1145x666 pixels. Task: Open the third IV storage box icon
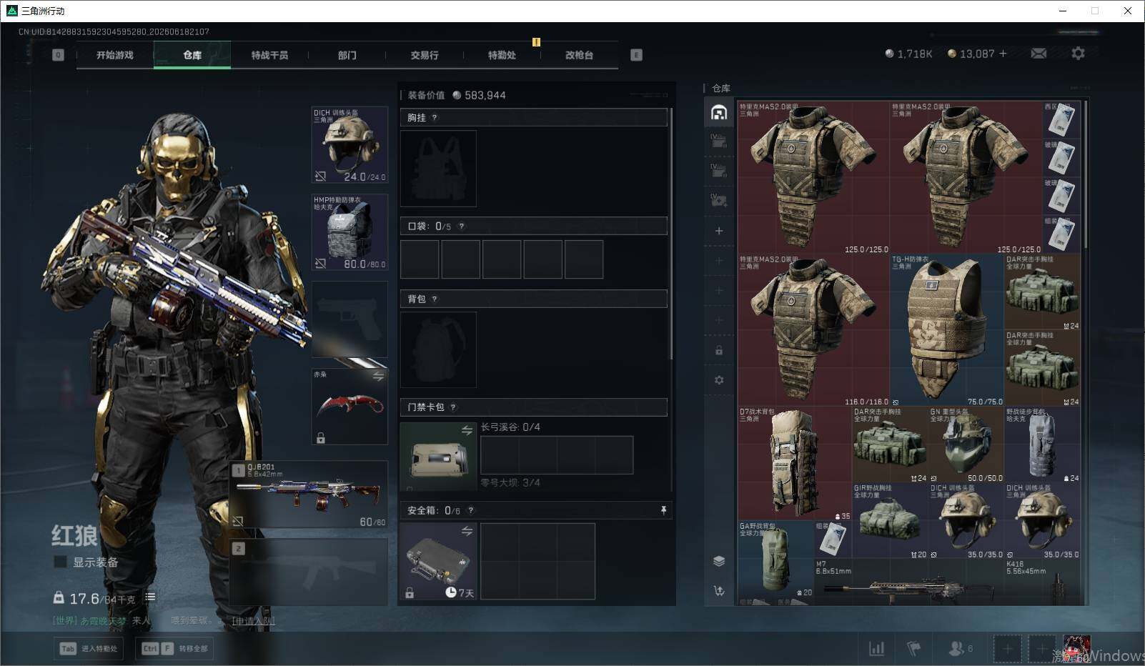719,200
